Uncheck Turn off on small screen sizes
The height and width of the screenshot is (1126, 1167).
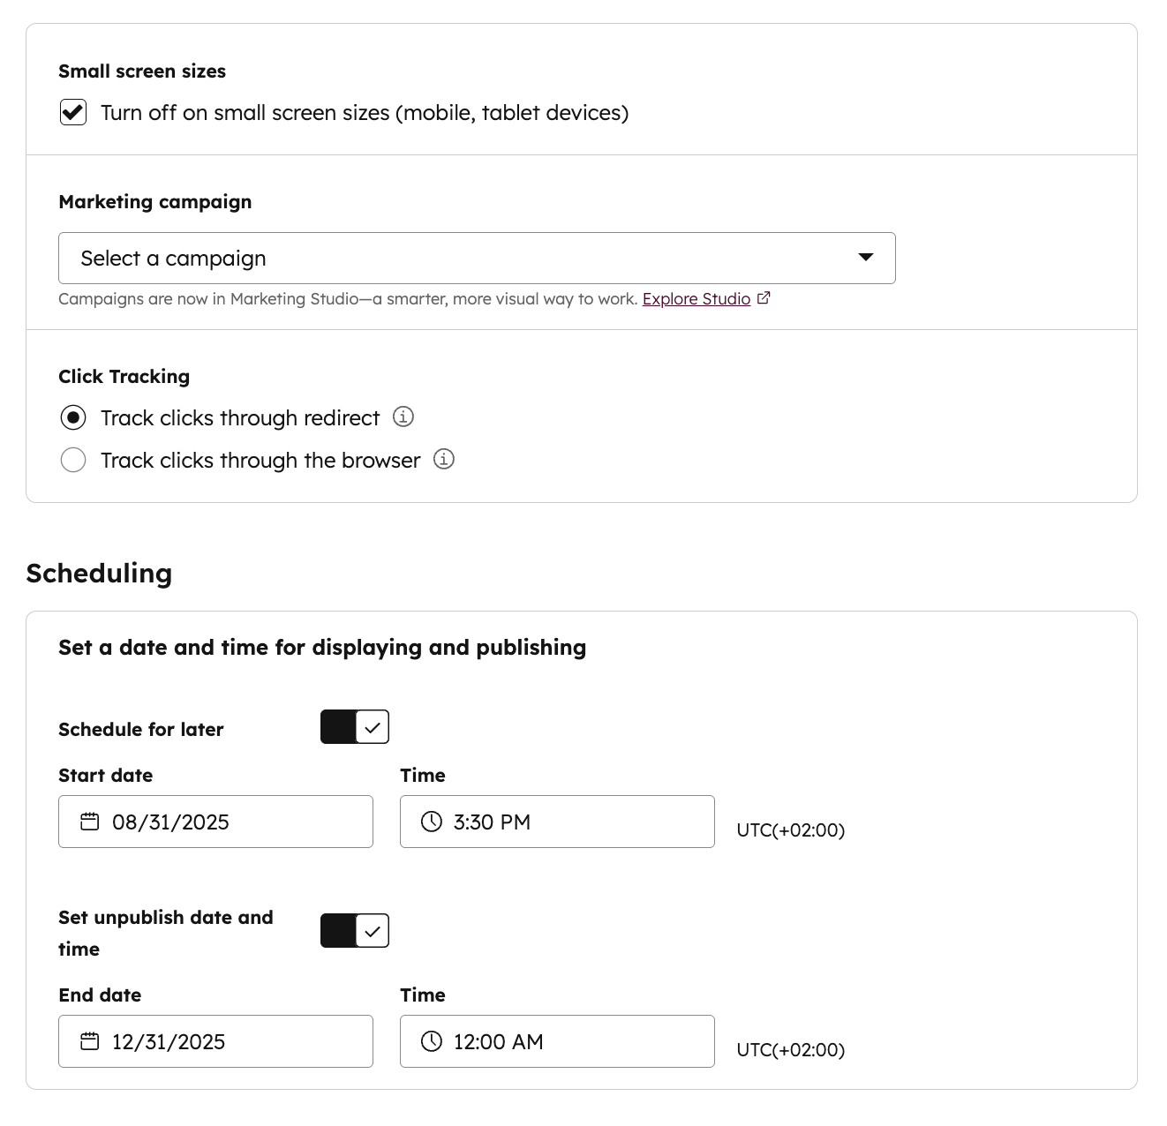pos(72,112)
